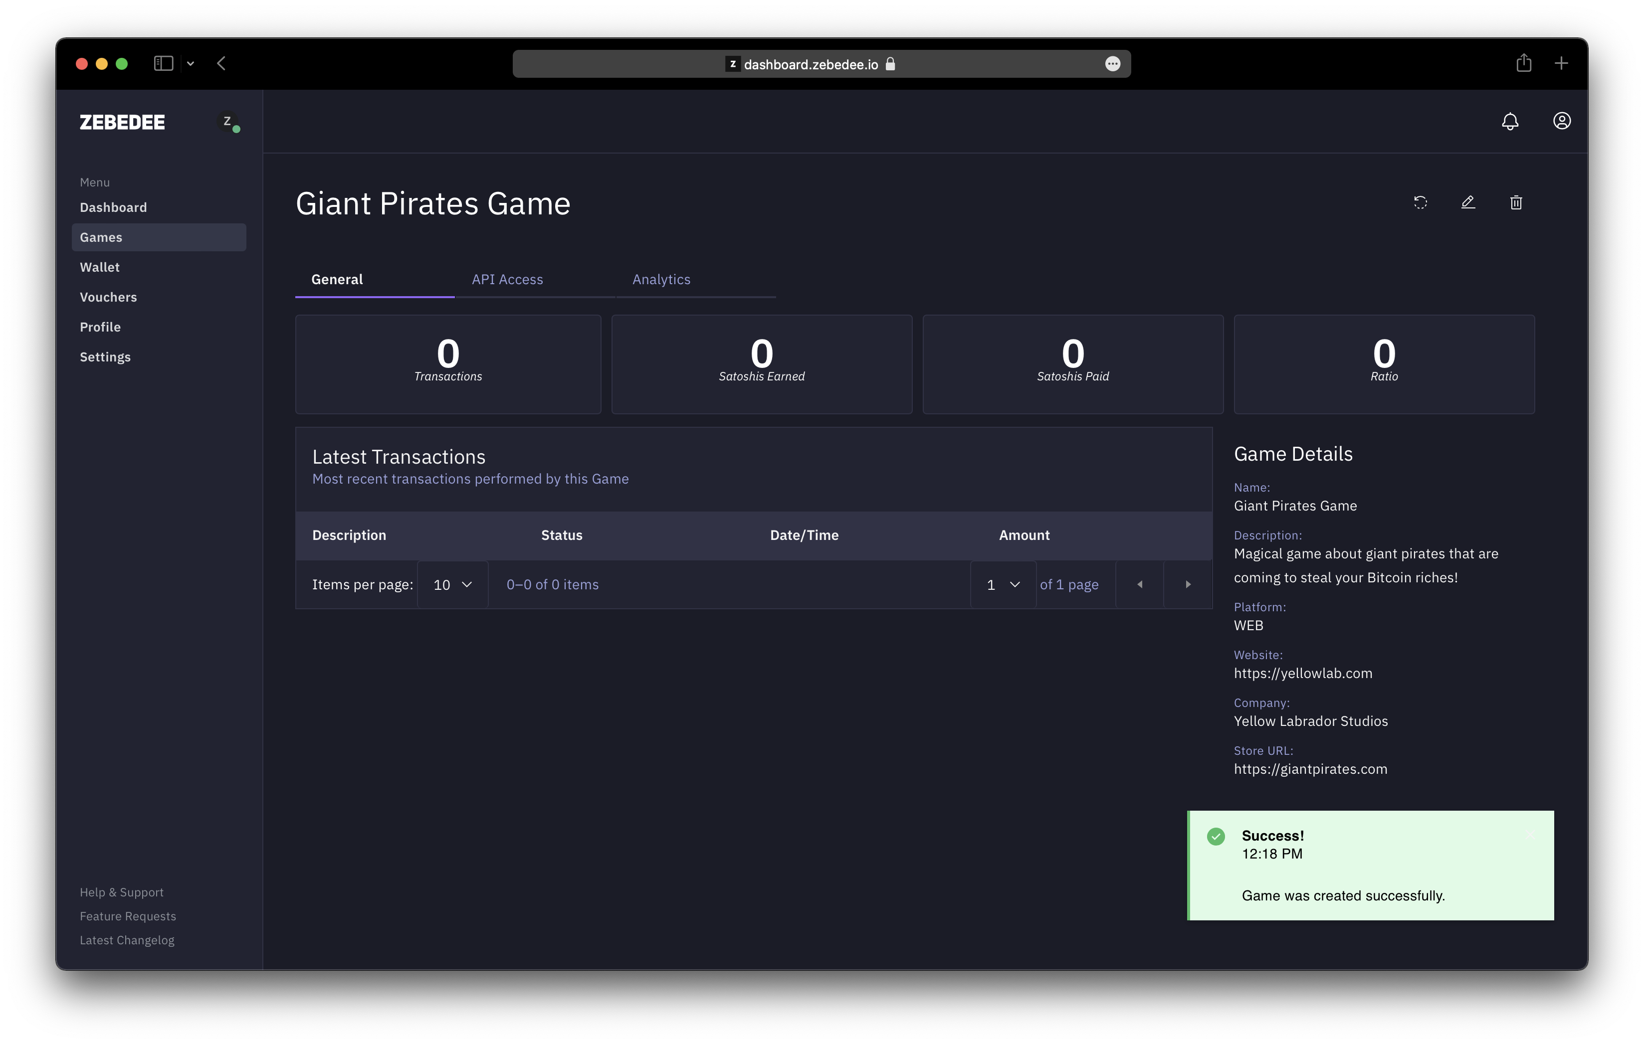
Task: Click the Amount column header
Action: tap(1024, 535)
